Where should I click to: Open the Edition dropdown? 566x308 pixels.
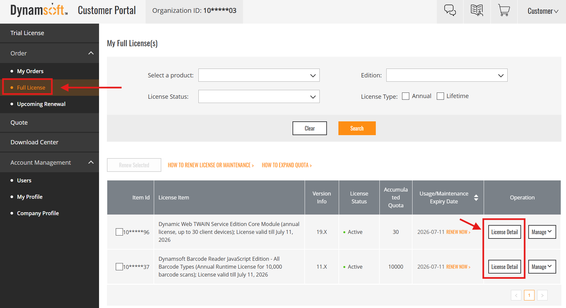pos(447,75)
